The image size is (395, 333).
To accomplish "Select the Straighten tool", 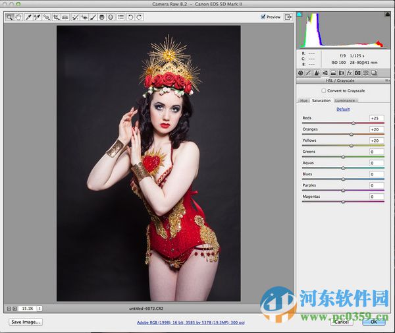I will pos(65,17).
